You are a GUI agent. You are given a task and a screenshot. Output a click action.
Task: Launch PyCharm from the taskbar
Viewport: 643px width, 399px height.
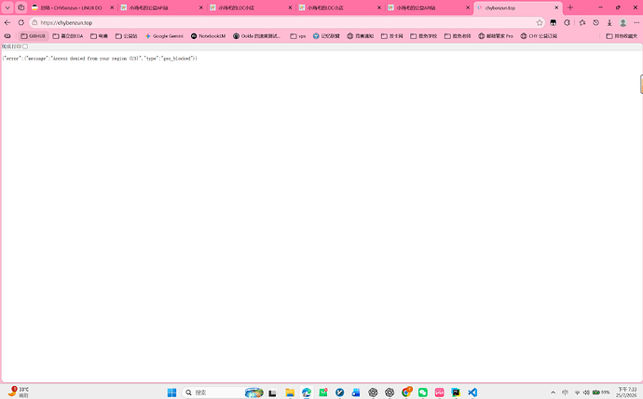coord(456,392)
